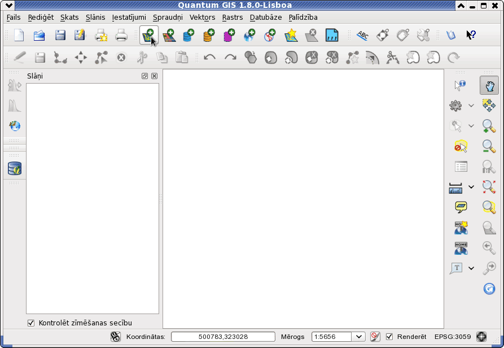
Task: Click the Koordinātas input field
Action: click(223, 337)
